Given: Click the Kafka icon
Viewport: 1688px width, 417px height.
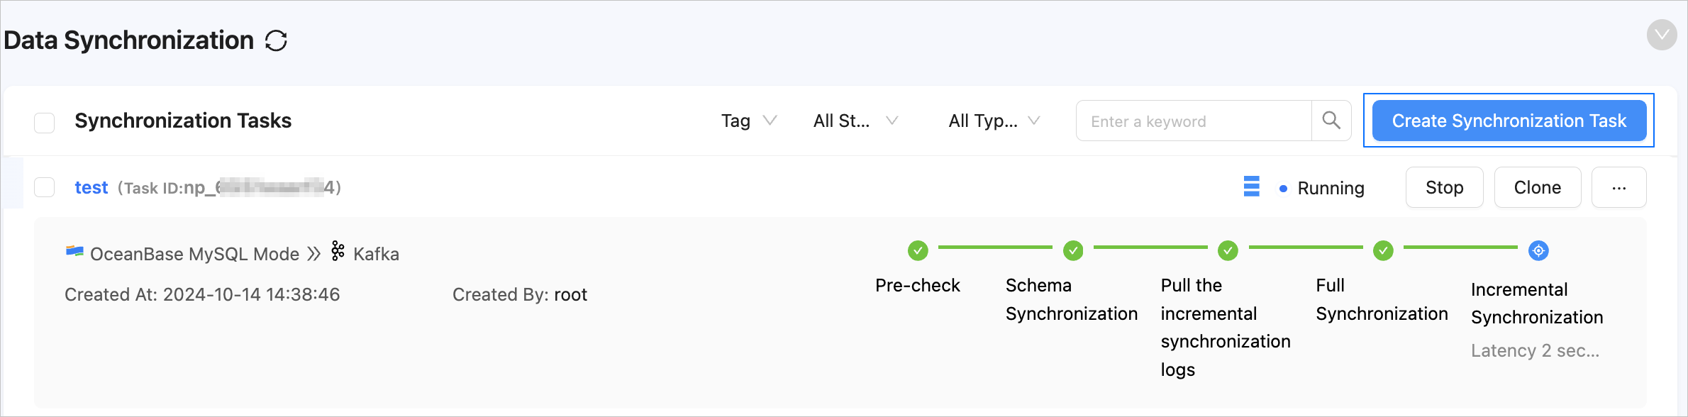Looking at the screenshot, I should [x=338, y=252].
